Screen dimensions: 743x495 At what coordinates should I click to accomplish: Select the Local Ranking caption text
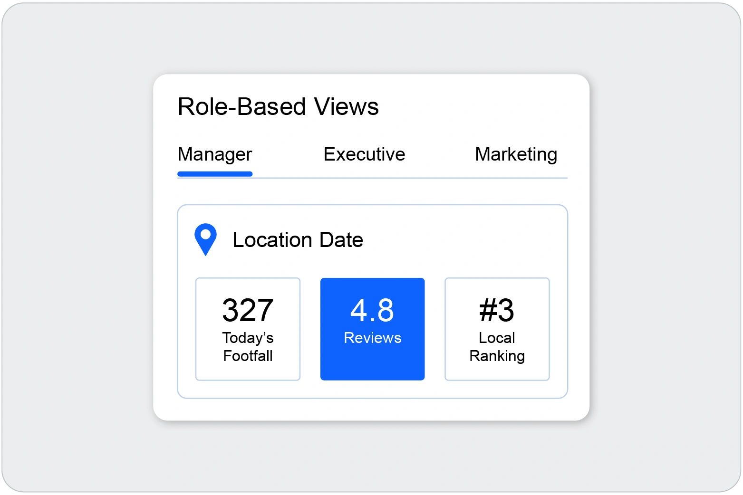pos(497,347)
